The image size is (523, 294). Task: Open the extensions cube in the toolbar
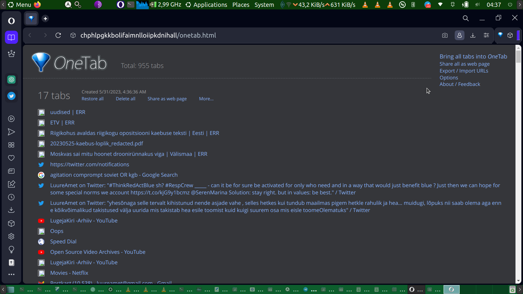coord(510,35)
